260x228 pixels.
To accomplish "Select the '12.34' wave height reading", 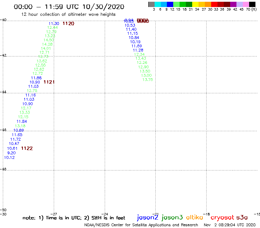I will pyautogui.click(x=139, y=54).
